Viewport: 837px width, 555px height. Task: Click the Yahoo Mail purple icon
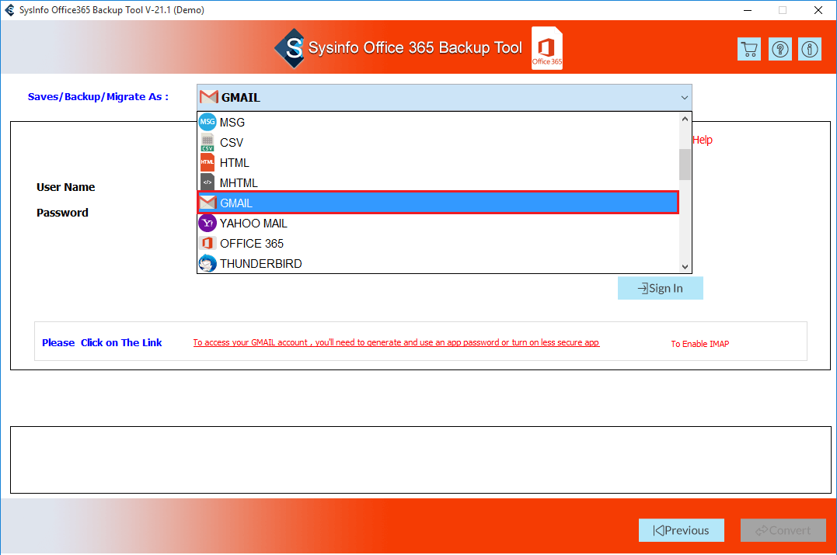coord(208,224)
